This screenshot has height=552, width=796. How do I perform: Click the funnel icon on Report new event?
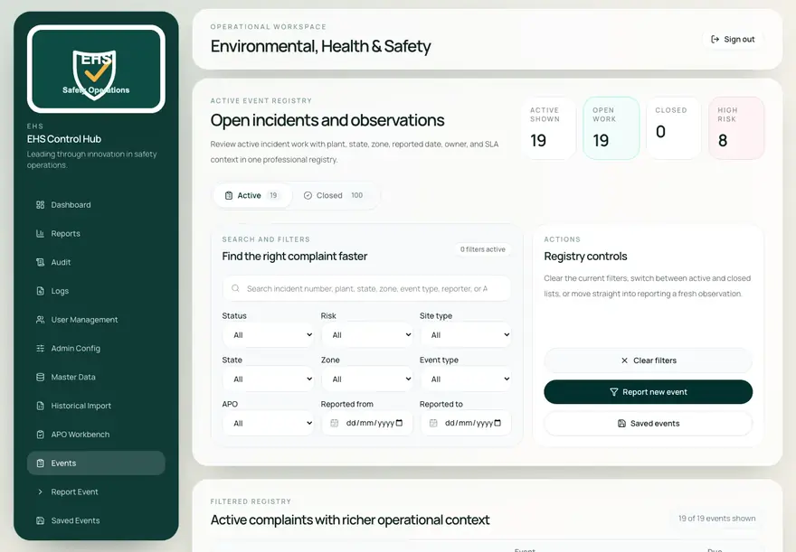pos(614,392)
